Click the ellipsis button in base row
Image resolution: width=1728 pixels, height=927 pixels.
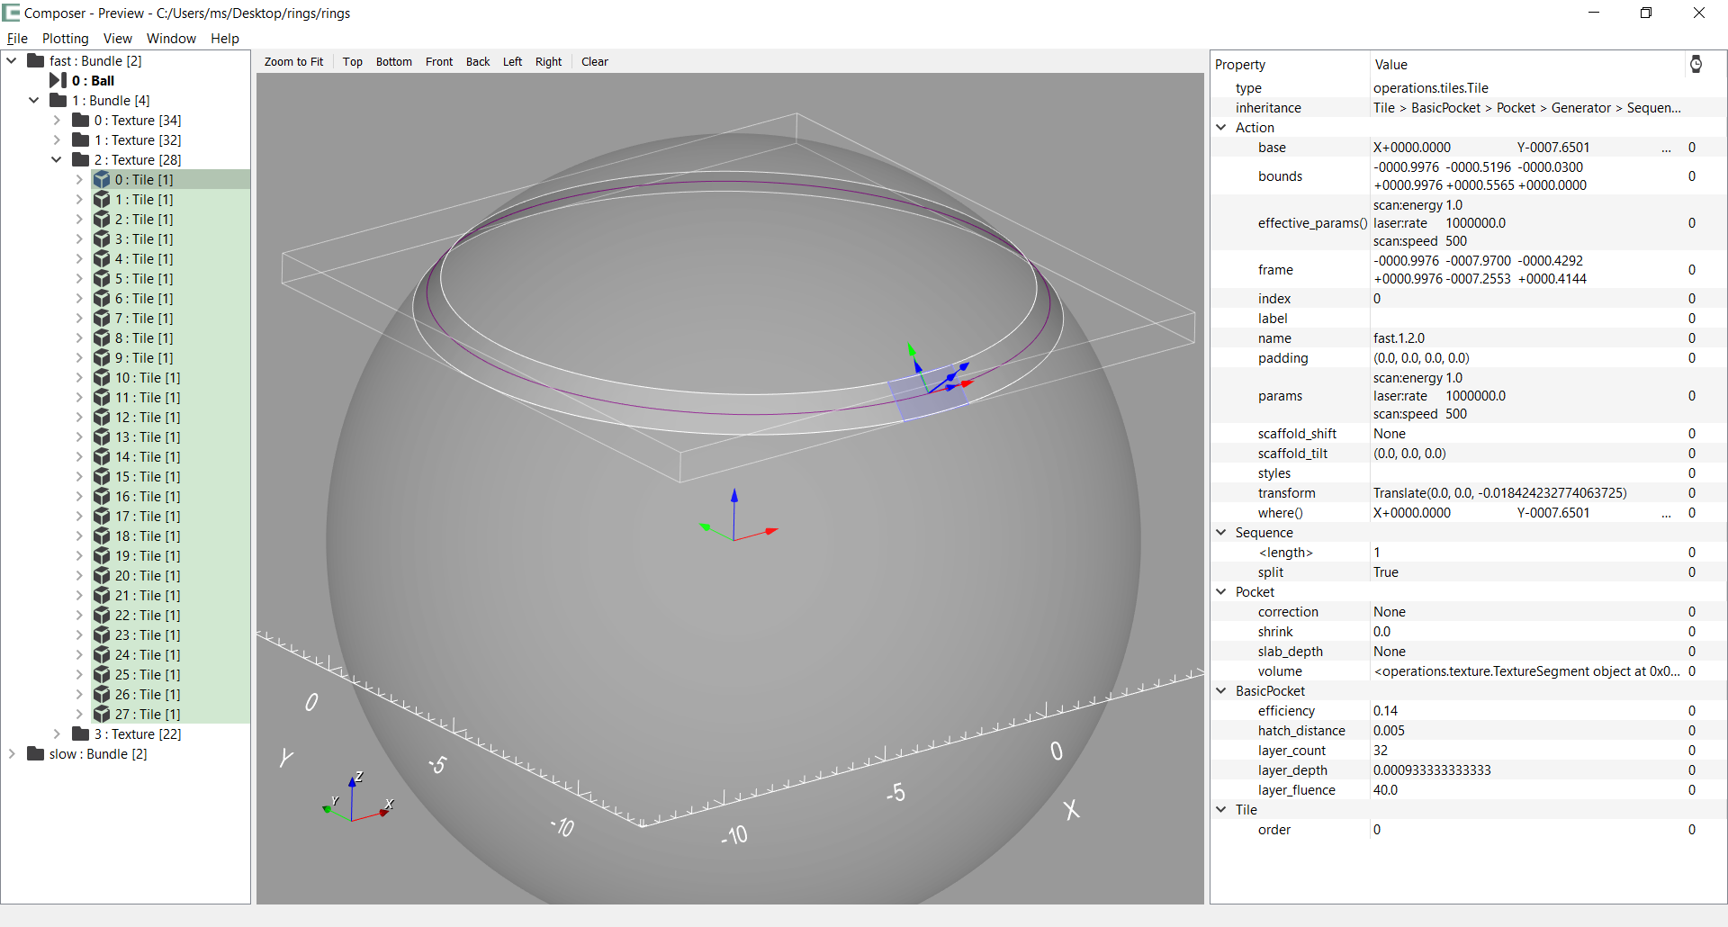coord(1666,147)
